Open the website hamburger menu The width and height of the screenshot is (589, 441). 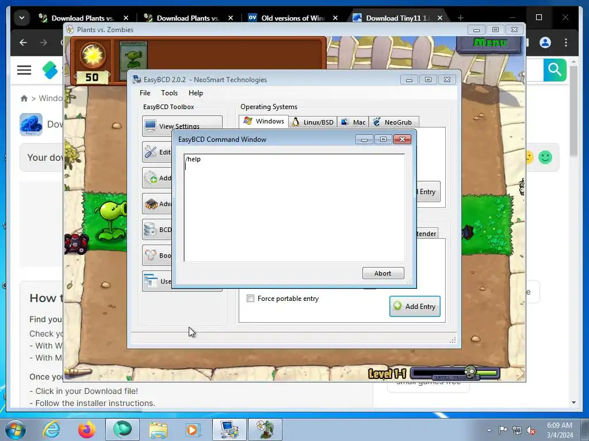24,69
